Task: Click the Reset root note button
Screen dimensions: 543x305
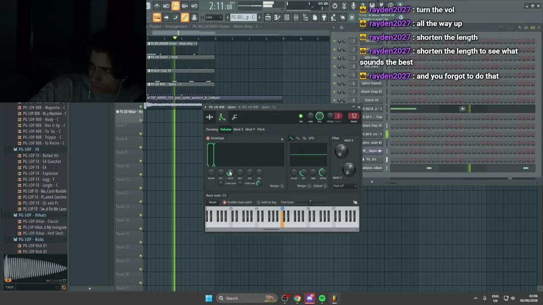Action: click(213, 202)
